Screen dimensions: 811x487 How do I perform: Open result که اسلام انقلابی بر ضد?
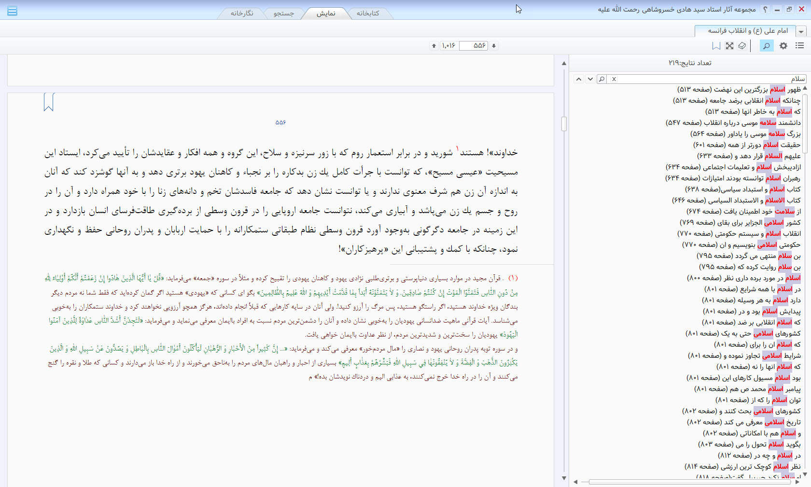pos(751,323)
